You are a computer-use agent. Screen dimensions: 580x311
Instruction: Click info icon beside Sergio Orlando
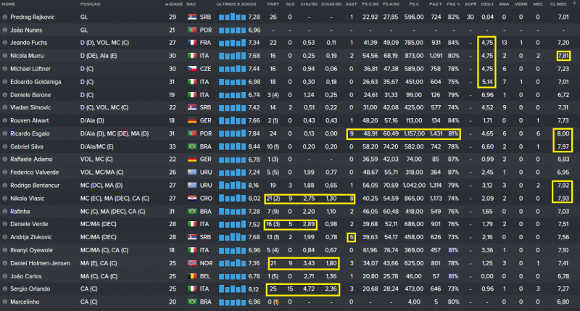(6, 289)
